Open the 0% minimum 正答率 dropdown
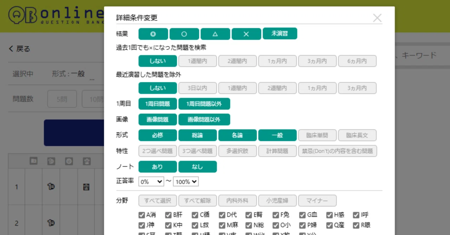This screenshot has height=235, width=450. coord(151,182)
